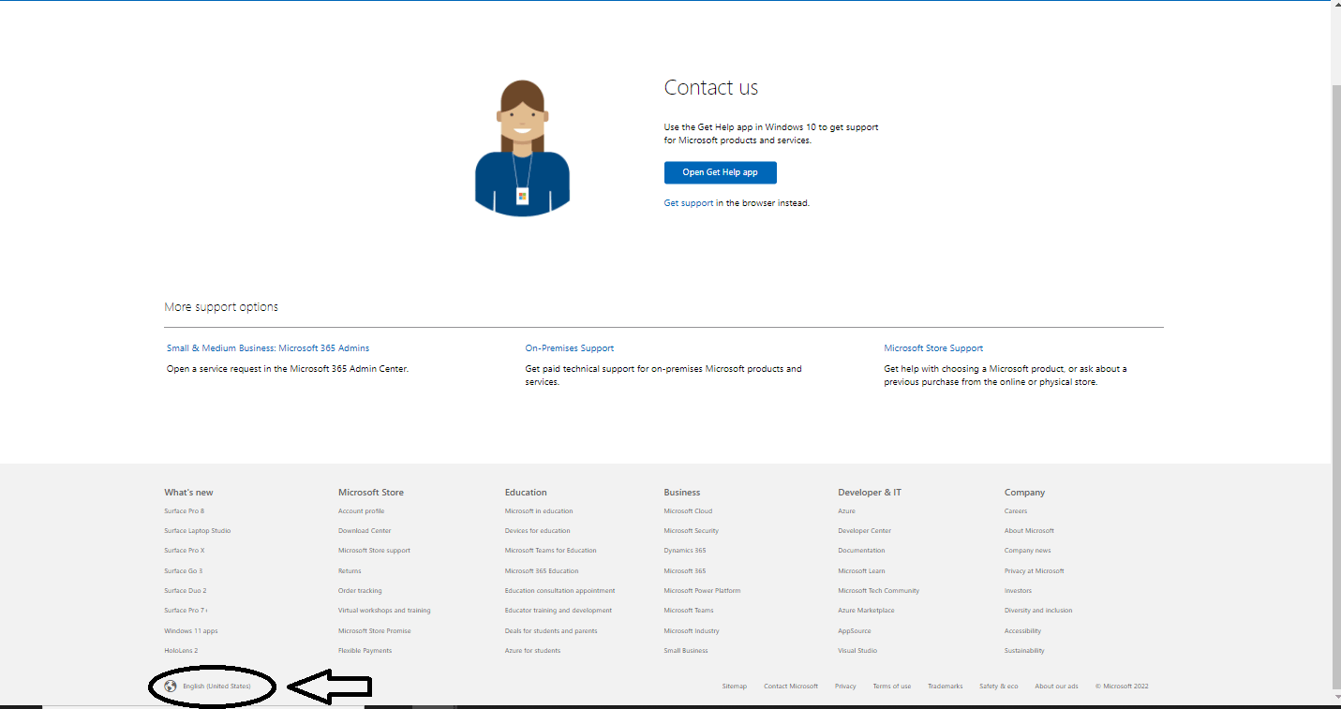Viewport: 1341px width, 709px height.
Task: View Deals for students and parents
Action: click(551, 631)
